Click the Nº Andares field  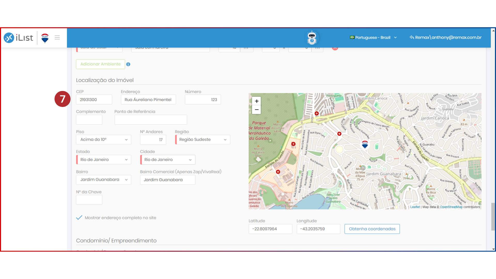pyautogui.click(x=153, y=139)
